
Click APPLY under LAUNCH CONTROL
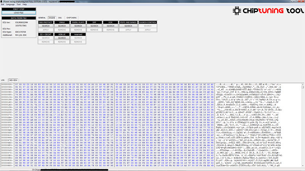148,30
